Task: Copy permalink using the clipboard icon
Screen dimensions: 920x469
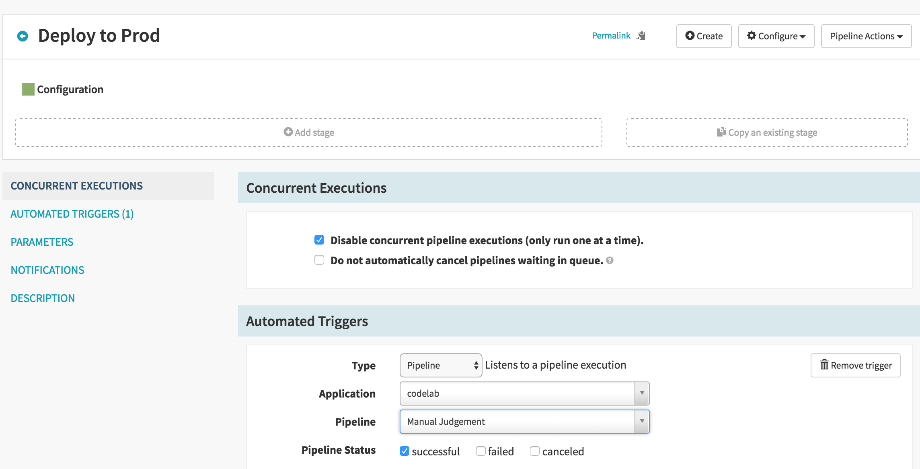Action: click(x=641, y=36)
